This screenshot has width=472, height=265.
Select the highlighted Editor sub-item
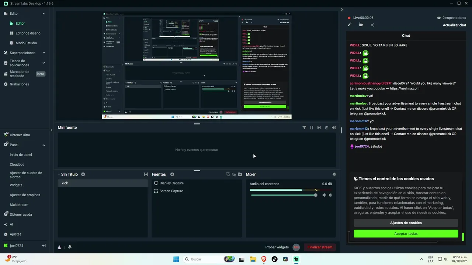click(20, 23)
